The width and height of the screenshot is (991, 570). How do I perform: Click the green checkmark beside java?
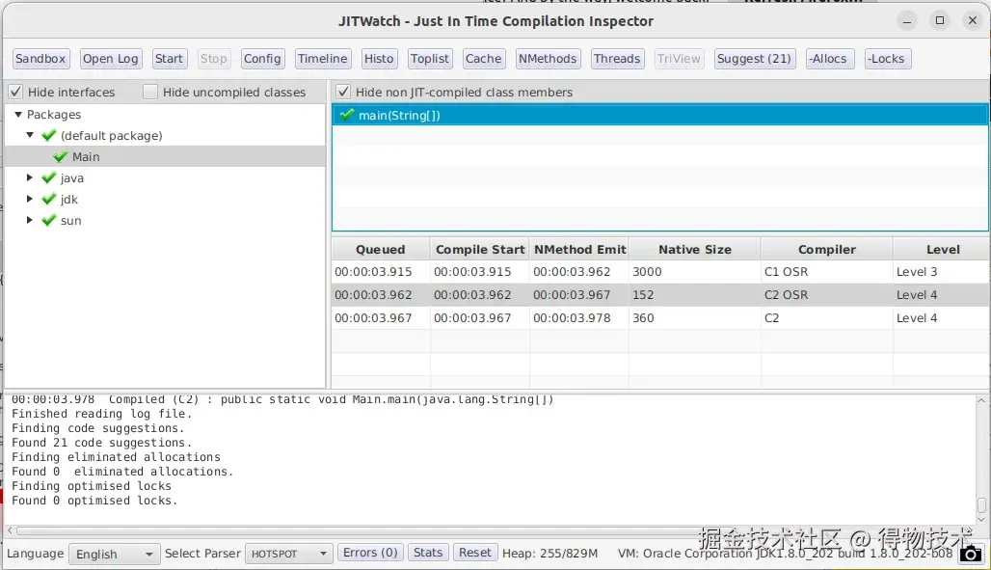coord(48,177)
